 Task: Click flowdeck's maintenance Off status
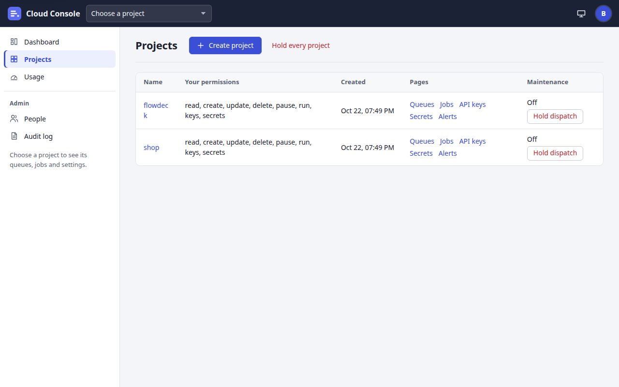click(532, 103)
